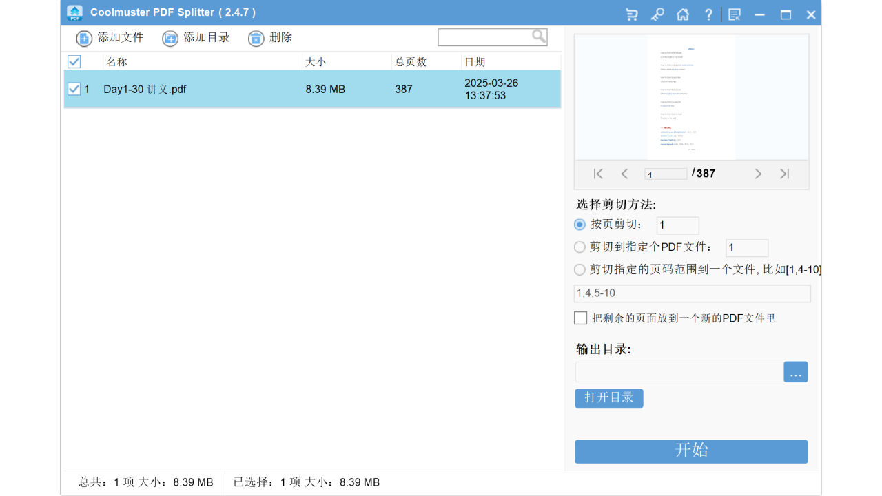The height and width of the screenshot is (496, 882).
Task: Open the help question mark icon
Action: [x=708, y=14]
